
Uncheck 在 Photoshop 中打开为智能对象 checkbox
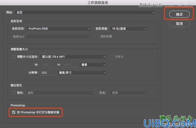pyautogui.click(x=13, y=112)
